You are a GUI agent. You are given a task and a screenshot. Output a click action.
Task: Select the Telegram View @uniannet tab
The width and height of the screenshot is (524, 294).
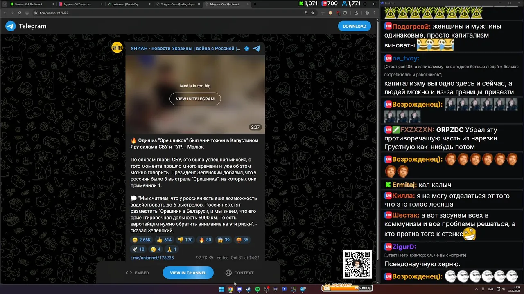pos(227,4)
